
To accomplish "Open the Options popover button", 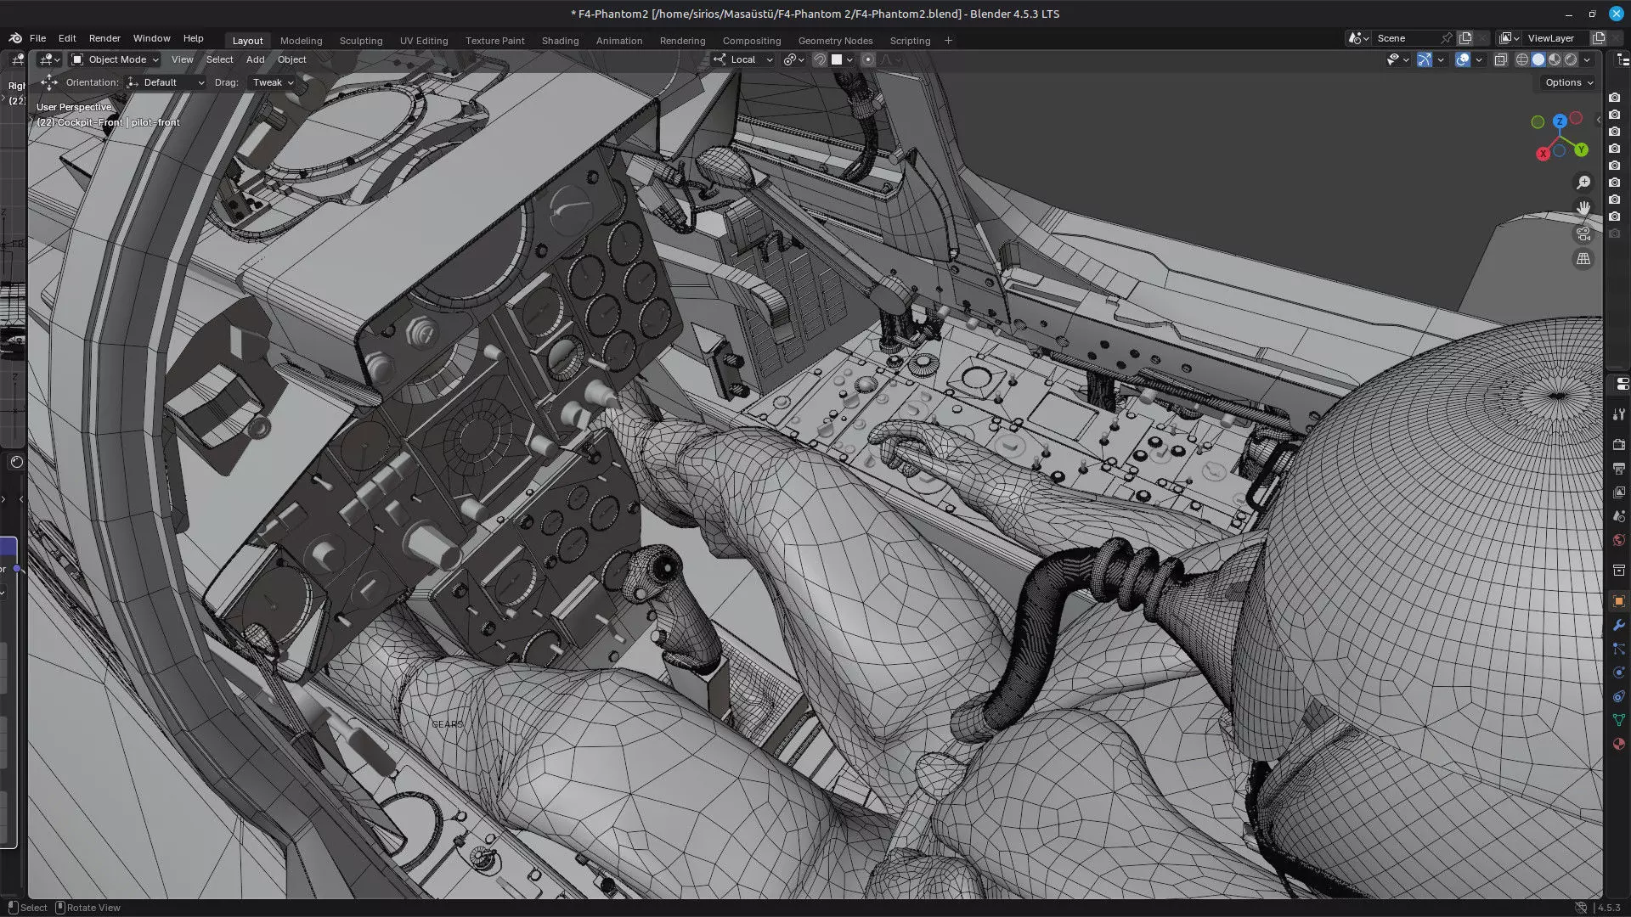I will pos(1568,82).
